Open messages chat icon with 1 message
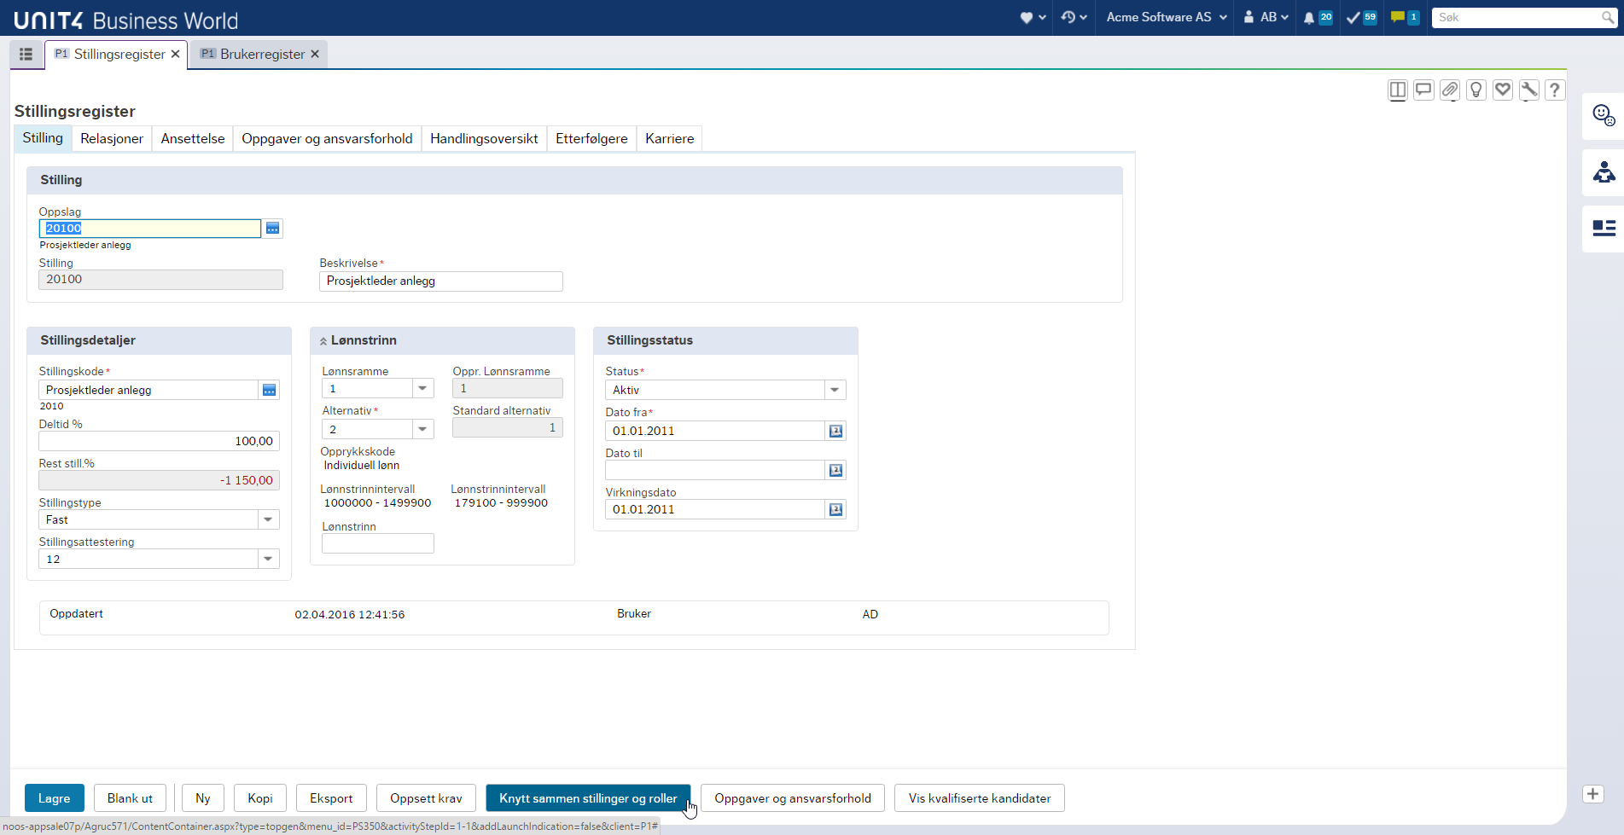Screen dimensions: 1624x835 1405,17
